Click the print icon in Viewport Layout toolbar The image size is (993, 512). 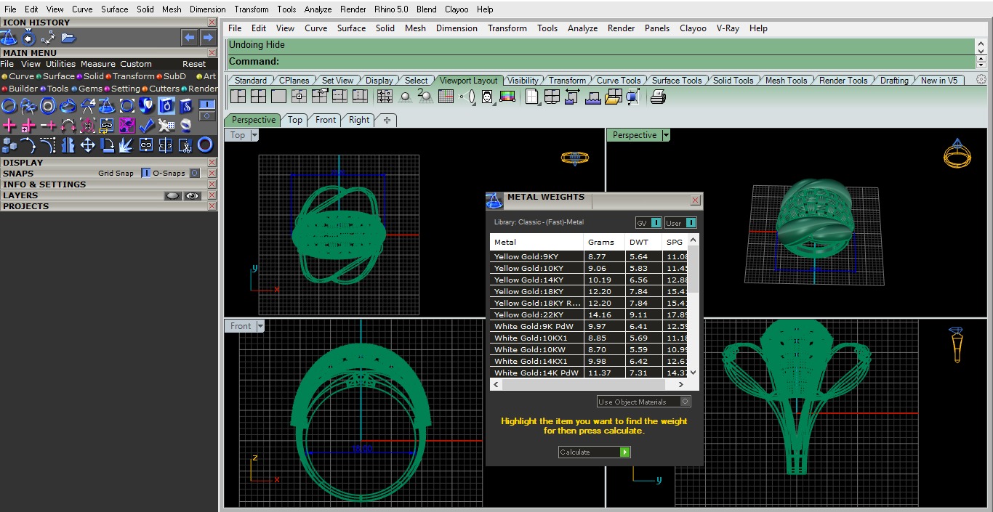point(659,96)
